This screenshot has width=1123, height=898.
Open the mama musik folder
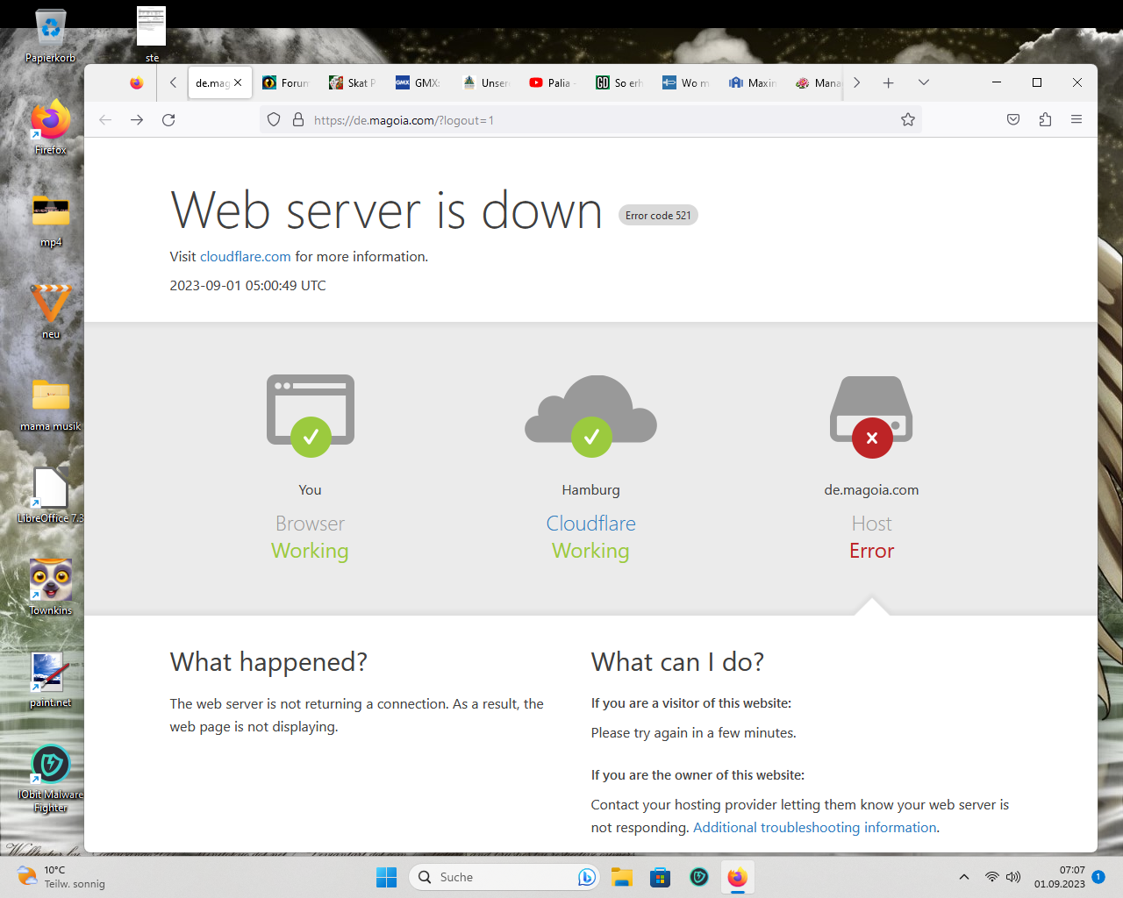50,404
